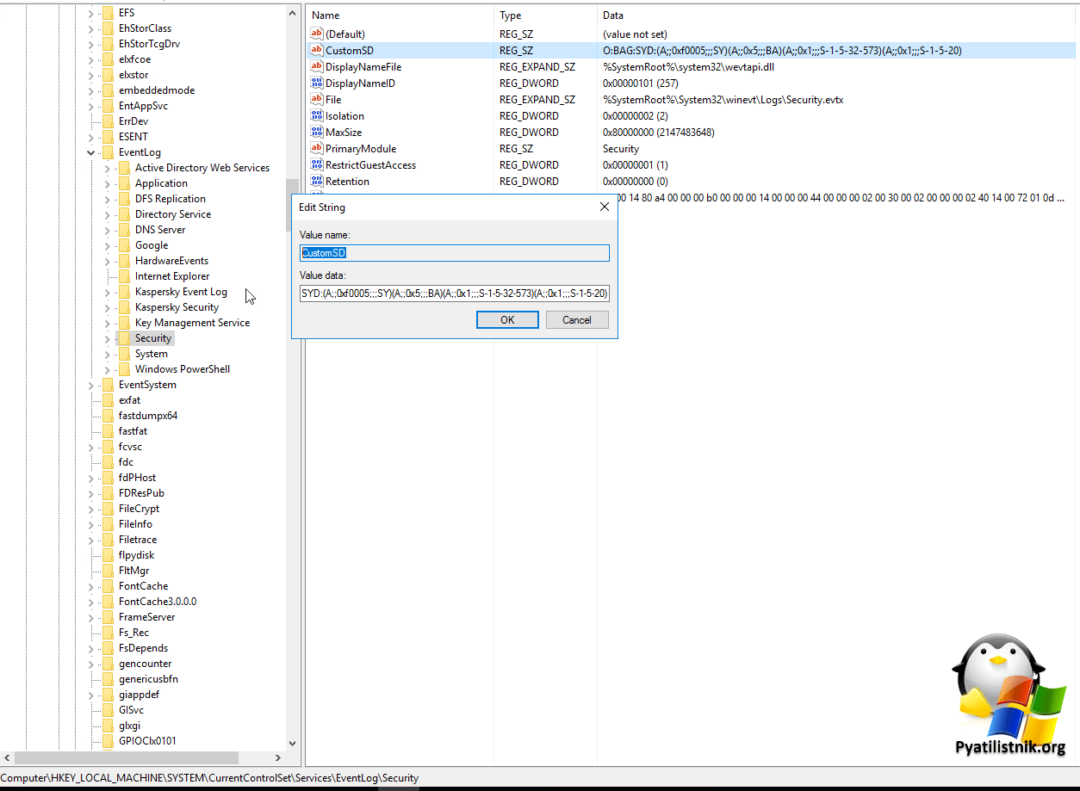
Task: Expand the Application key node
Action: tap(108, 183)
